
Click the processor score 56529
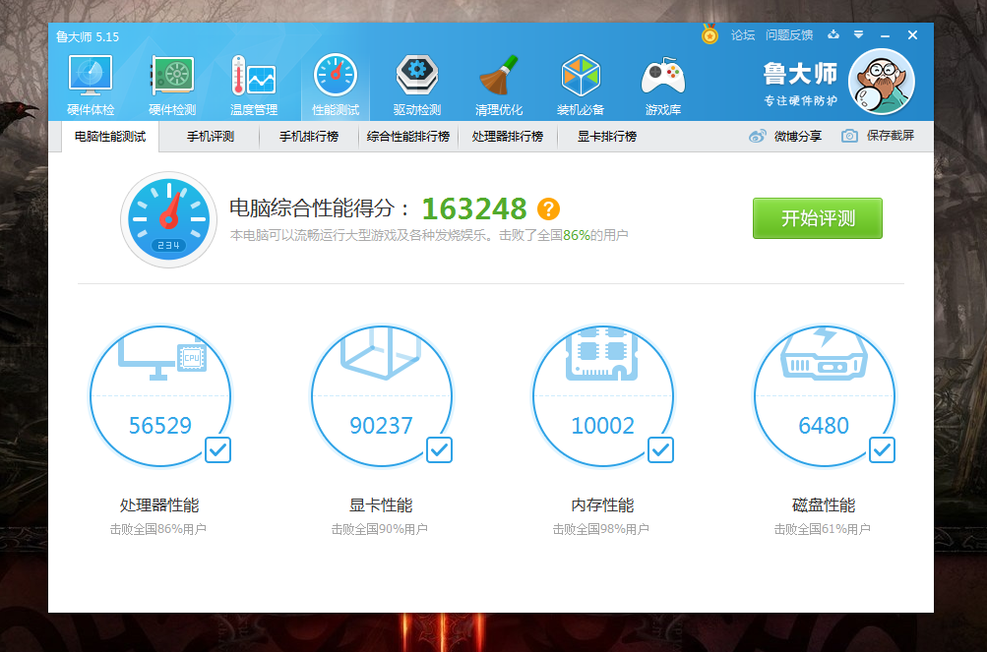click(159, 426)
